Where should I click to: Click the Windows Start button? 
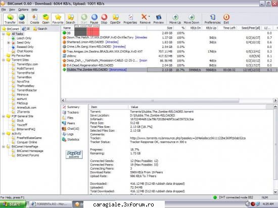click(13, 204)
